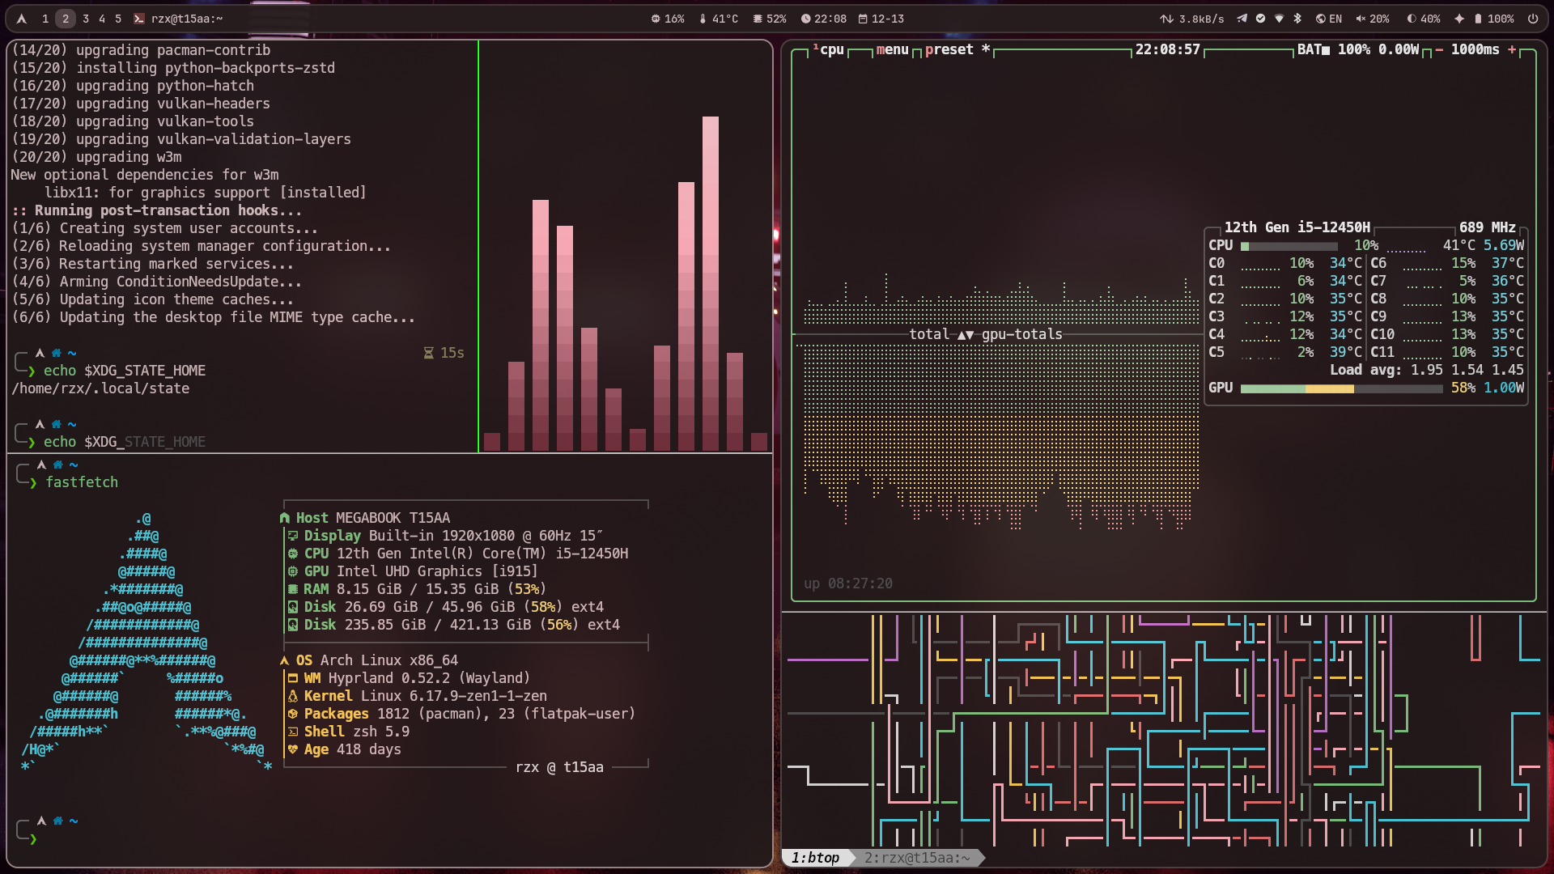Image resolution: width=1554 pixels, height=874 pixels.
Task: Decrease btop update interval with minus
Action: point(1439,50)
